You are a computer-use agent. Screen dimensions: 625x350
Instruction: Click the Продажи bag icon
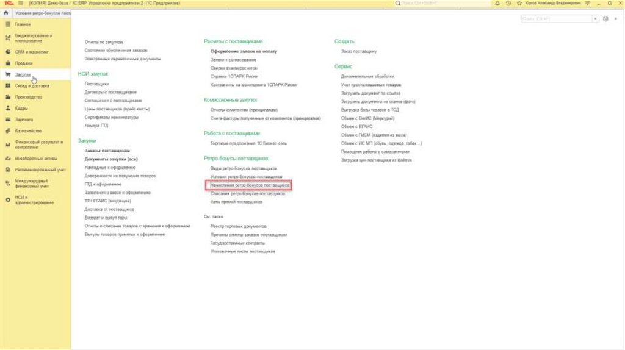[8, 63]
